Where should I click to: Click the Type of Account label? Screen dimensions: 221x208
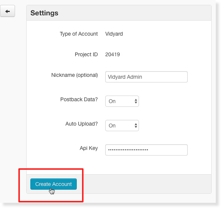click(x=79, y=34)
